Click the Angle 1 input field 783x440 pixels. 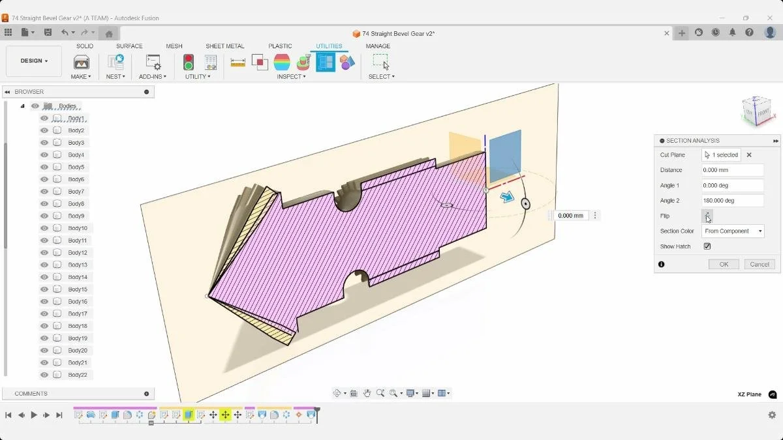coord(733,186)
